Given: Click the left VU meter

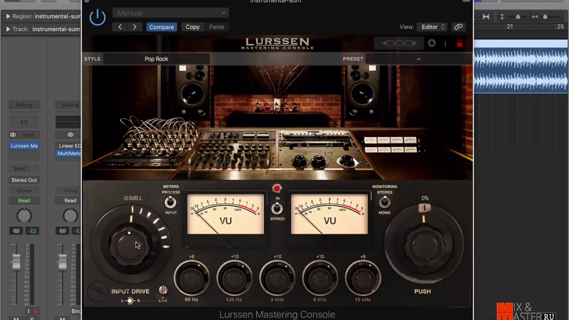Looking at the screenshot, I should [x=225, y=214].
